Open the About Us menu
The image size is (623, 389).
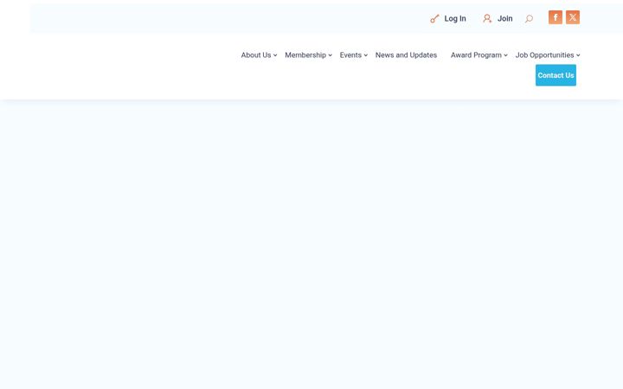(256, 55)
